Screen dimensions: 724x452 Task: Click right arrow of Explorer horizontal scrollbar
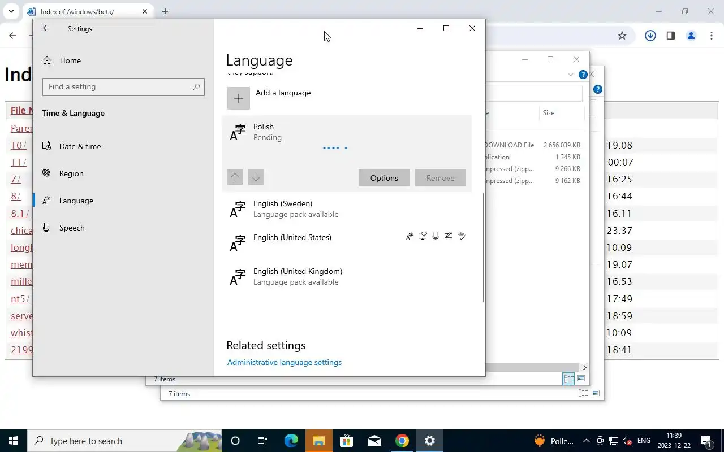(584, 367)
